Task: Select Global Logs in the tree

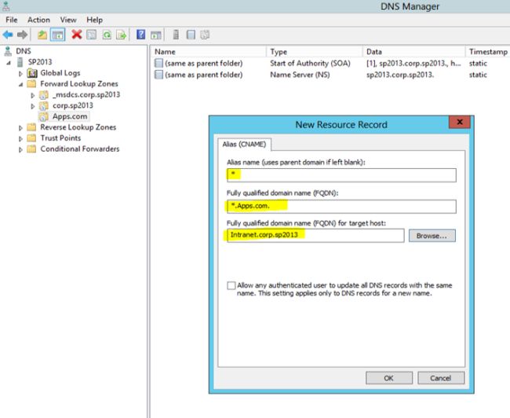Action: click(x=60, y=73)
